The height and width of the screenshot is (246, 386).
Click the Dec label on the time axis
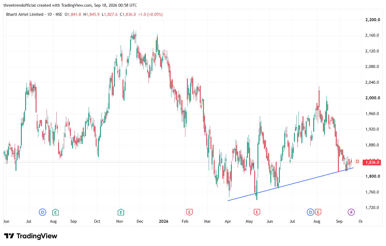[x=140, y=221]
